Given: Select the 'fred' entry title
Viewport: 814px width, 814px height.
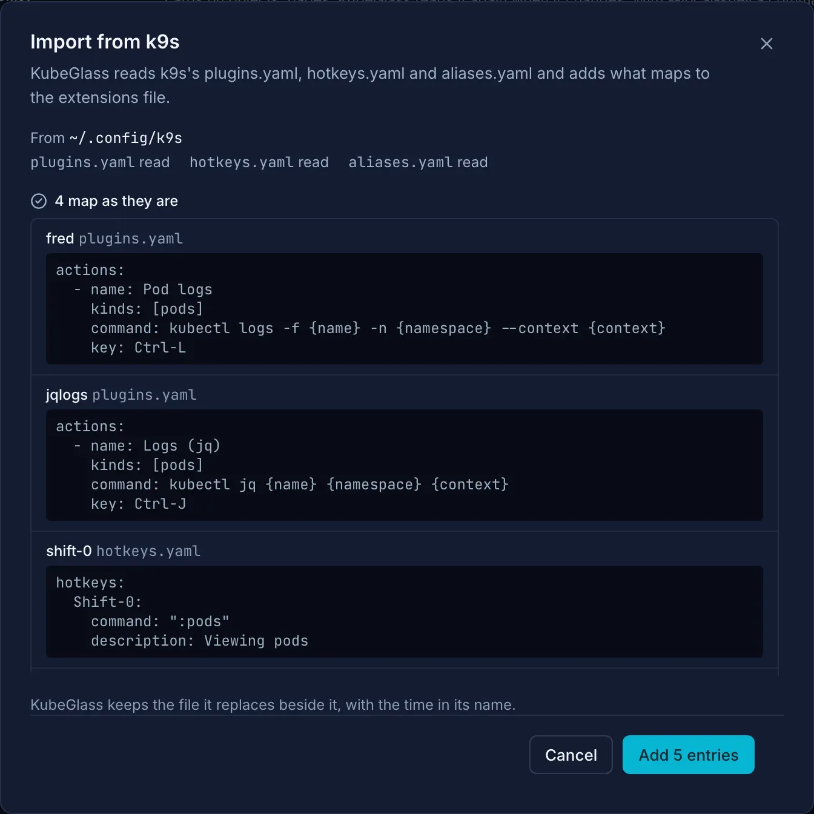Looking at the screenshot, I should click(60, 239).
